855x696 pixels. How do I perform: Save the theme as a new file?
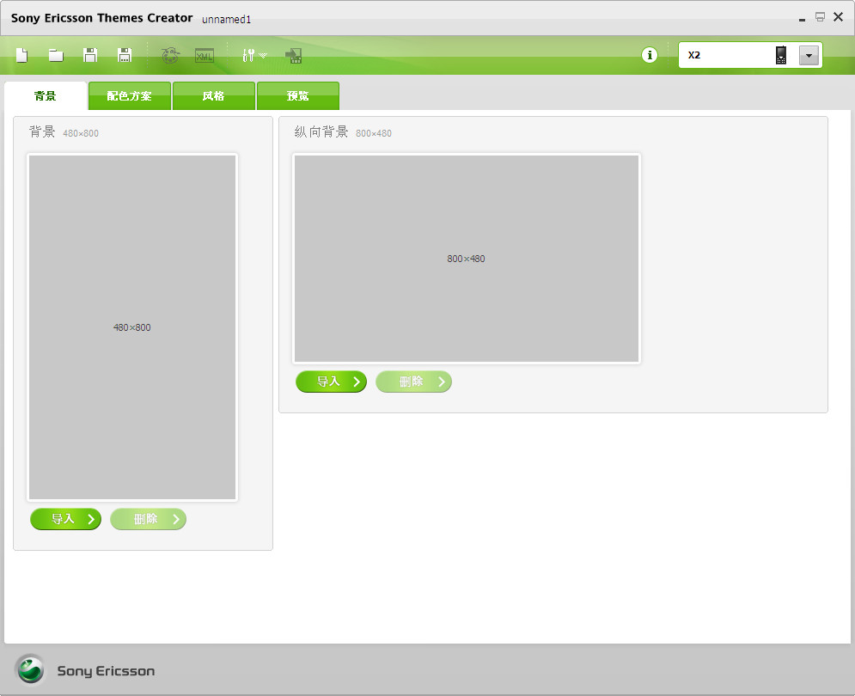[124, 55]
